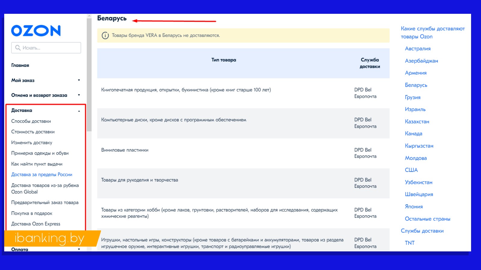
Task: Jump to TNT section
Action: [x=410, y=243]
